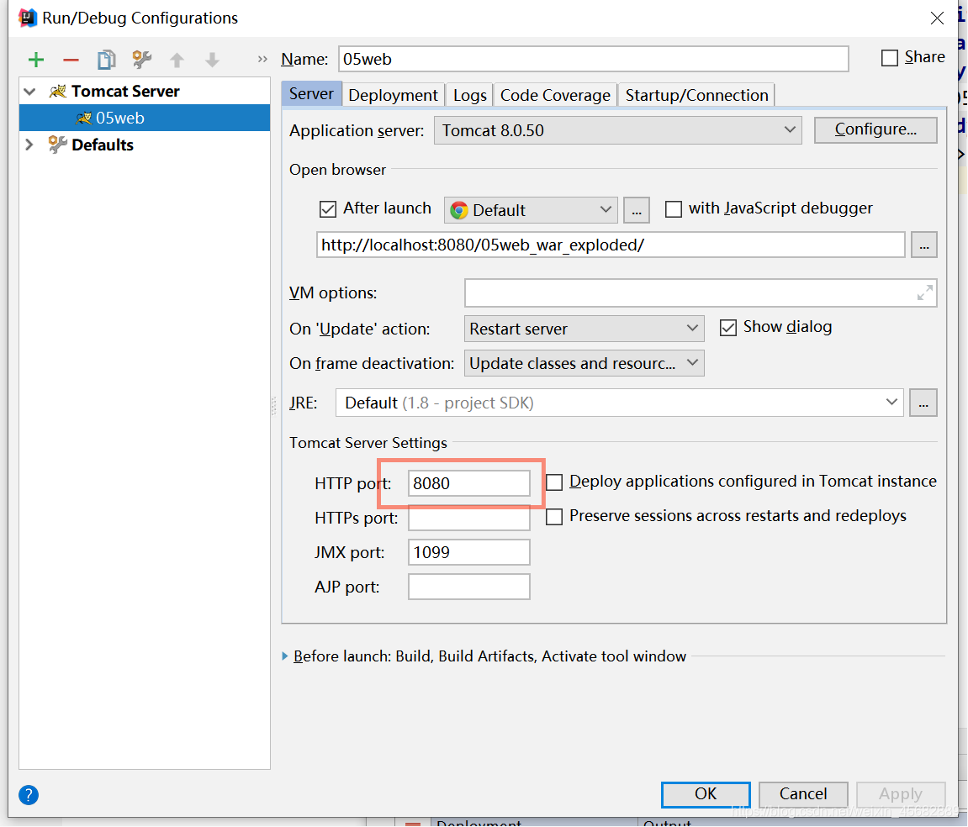Click the Cancel button
The width and height of the screenshot is (968, 827).
802,794
